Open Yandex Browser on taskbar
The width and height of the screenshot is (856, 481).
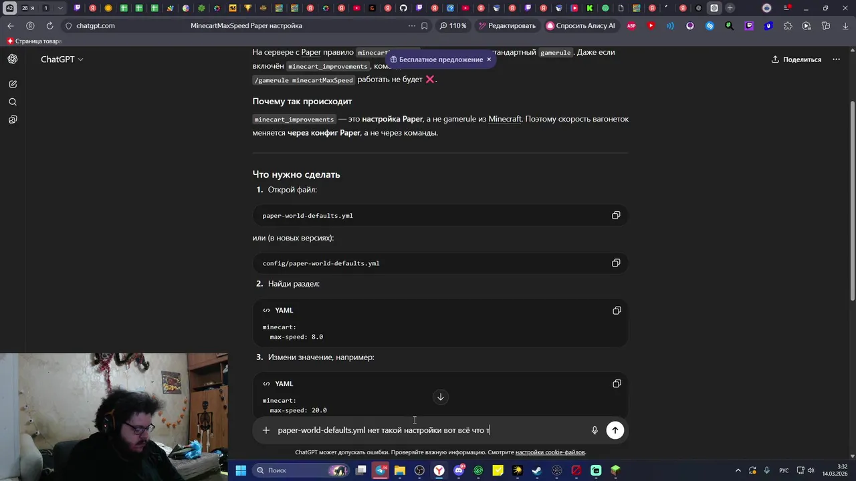(x=439, y=470)
